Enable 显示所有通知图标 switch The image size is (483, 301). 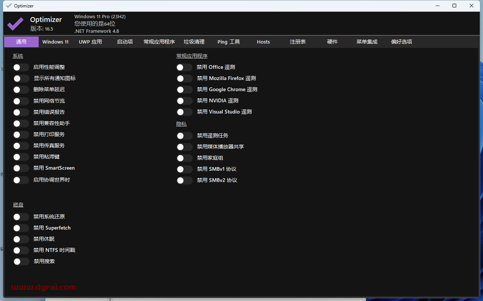click(21, 79)
